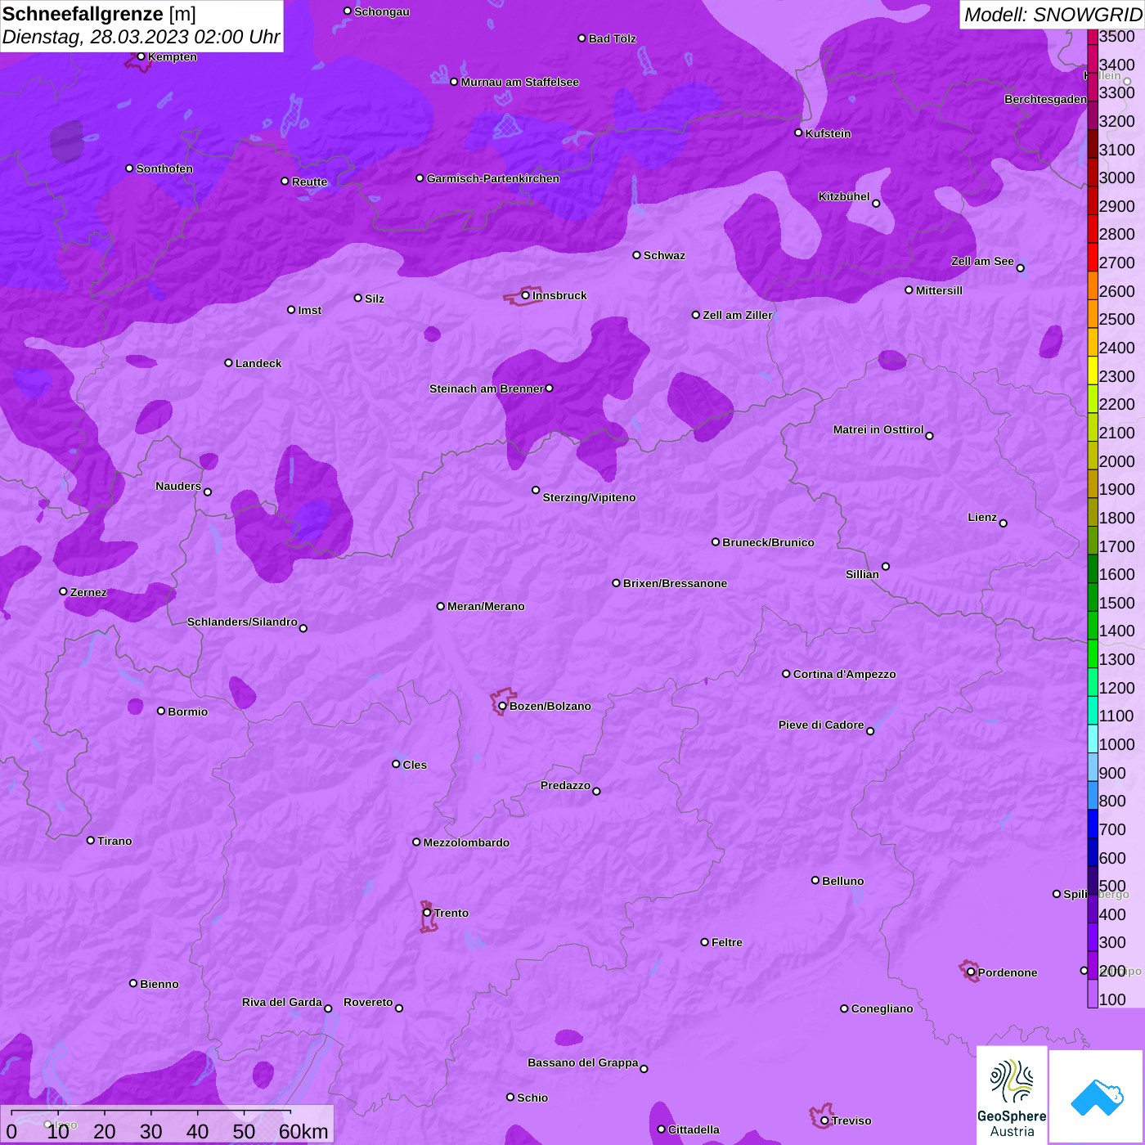Image resolution: width=1145 pixels, height=1145 pixels.
Task: Click the Nauders location dot
Action: pyautogui.click(x=208, y=492)
